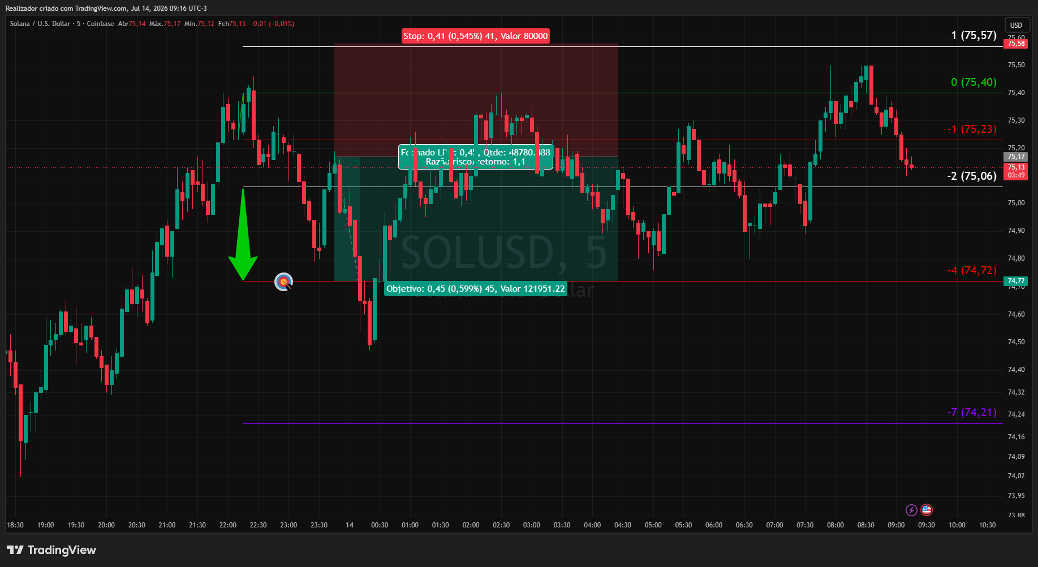This screenshot has width=1038, height=567.
Task: Click the current price 75,13 countdown tag
Action: [1016, 171]
